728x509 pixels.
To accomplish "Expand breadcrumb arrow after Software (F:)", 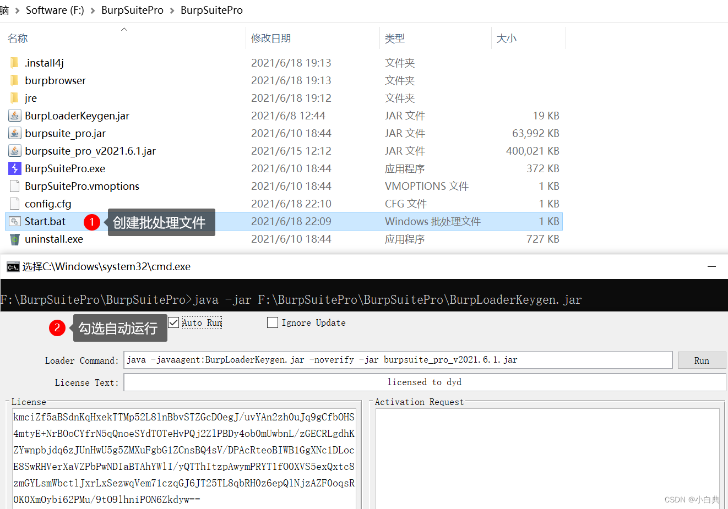I will coord(93,10).
